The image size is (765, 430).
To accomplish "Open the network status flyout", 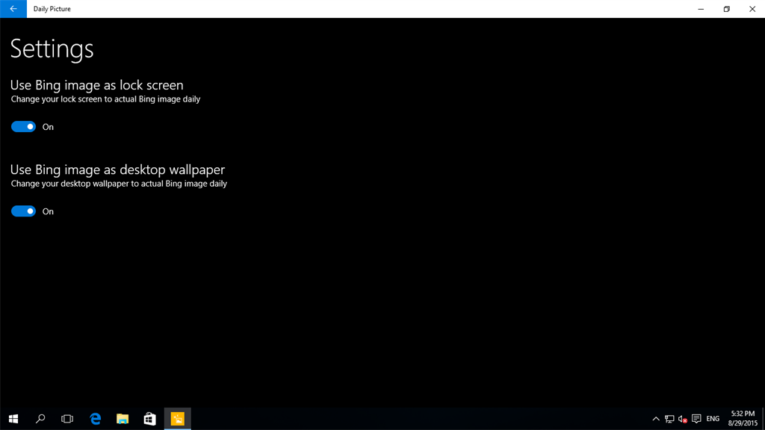I will click(669, 419).
